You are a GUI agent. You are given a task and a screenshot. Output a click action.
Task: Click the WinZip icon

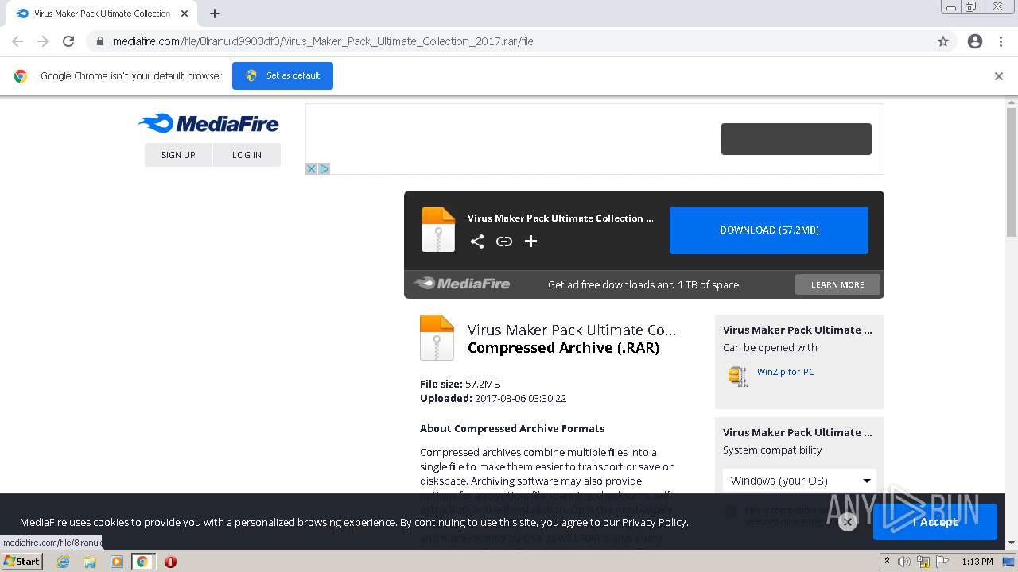pos(738,376)
